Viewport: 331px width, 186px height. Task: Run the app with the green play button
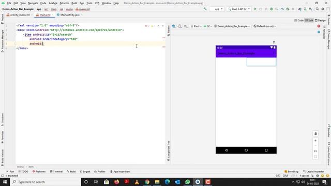(x=255, y=9)
